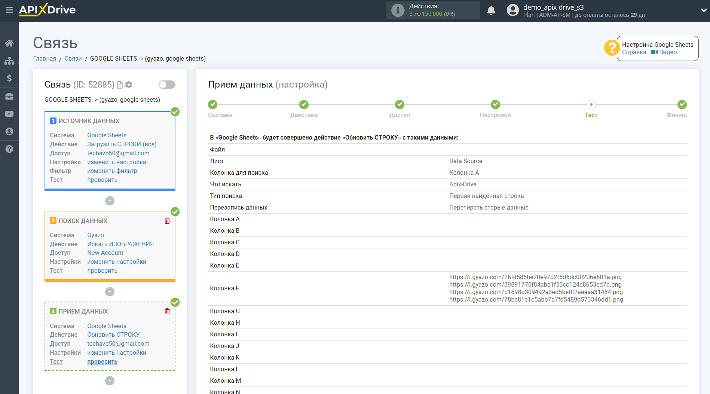Add a step below the Gyazo search block
Viewport: 710px width, 394px height.
point(110,292)
